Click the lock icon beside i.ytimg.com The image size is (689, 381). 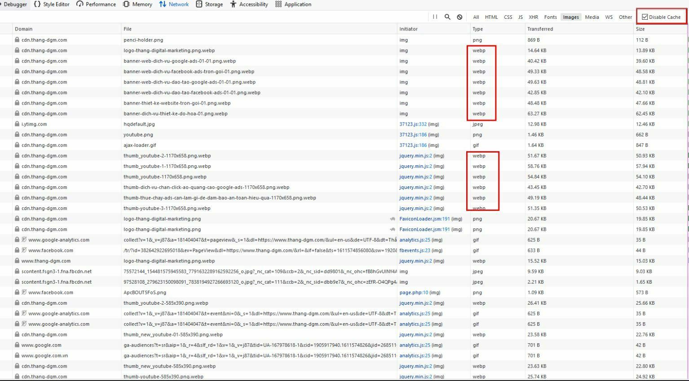tap(17, 124)
